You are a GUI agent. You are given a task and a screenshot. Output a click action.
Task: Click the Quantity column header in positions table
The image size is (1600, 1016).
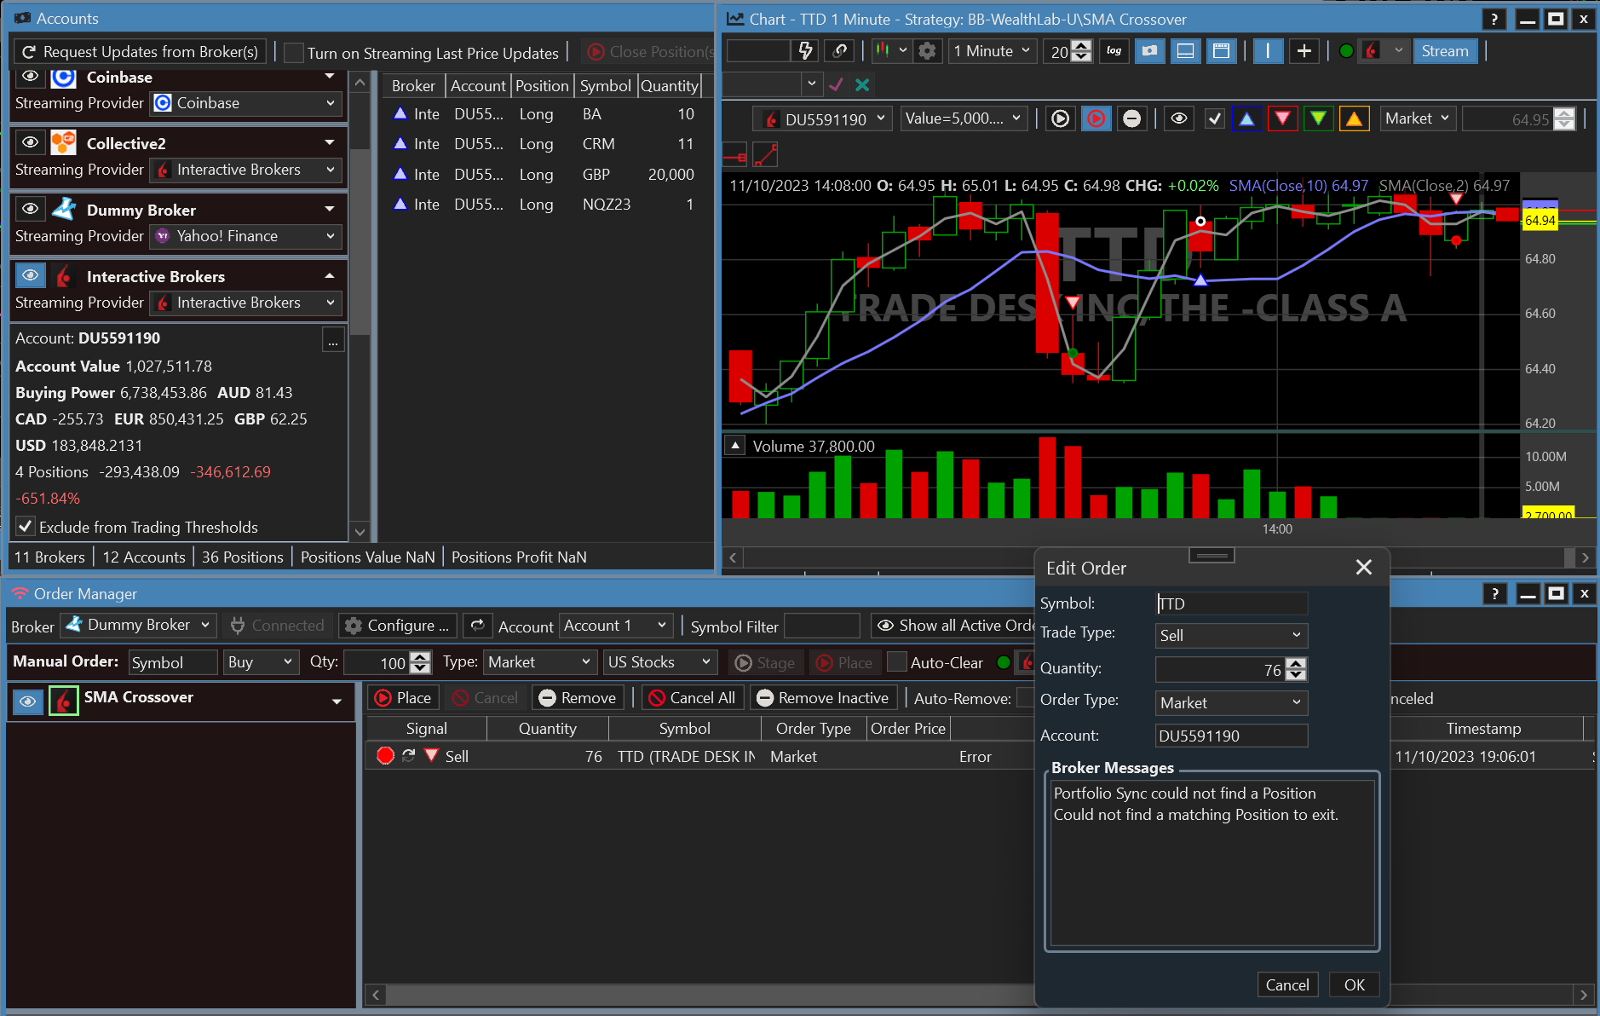[670, 85]
